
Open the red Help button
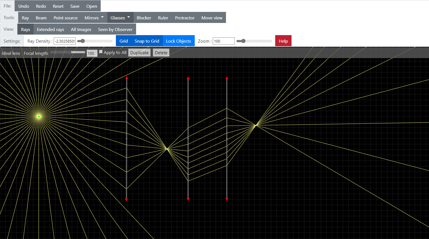(283, 41)
